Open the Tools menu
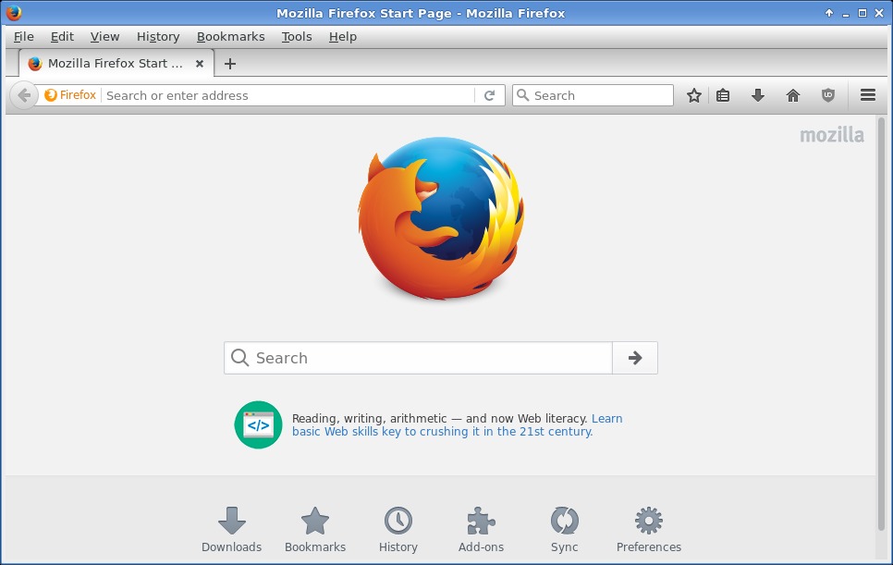The image size is (893, 565). tap(297, 36)
